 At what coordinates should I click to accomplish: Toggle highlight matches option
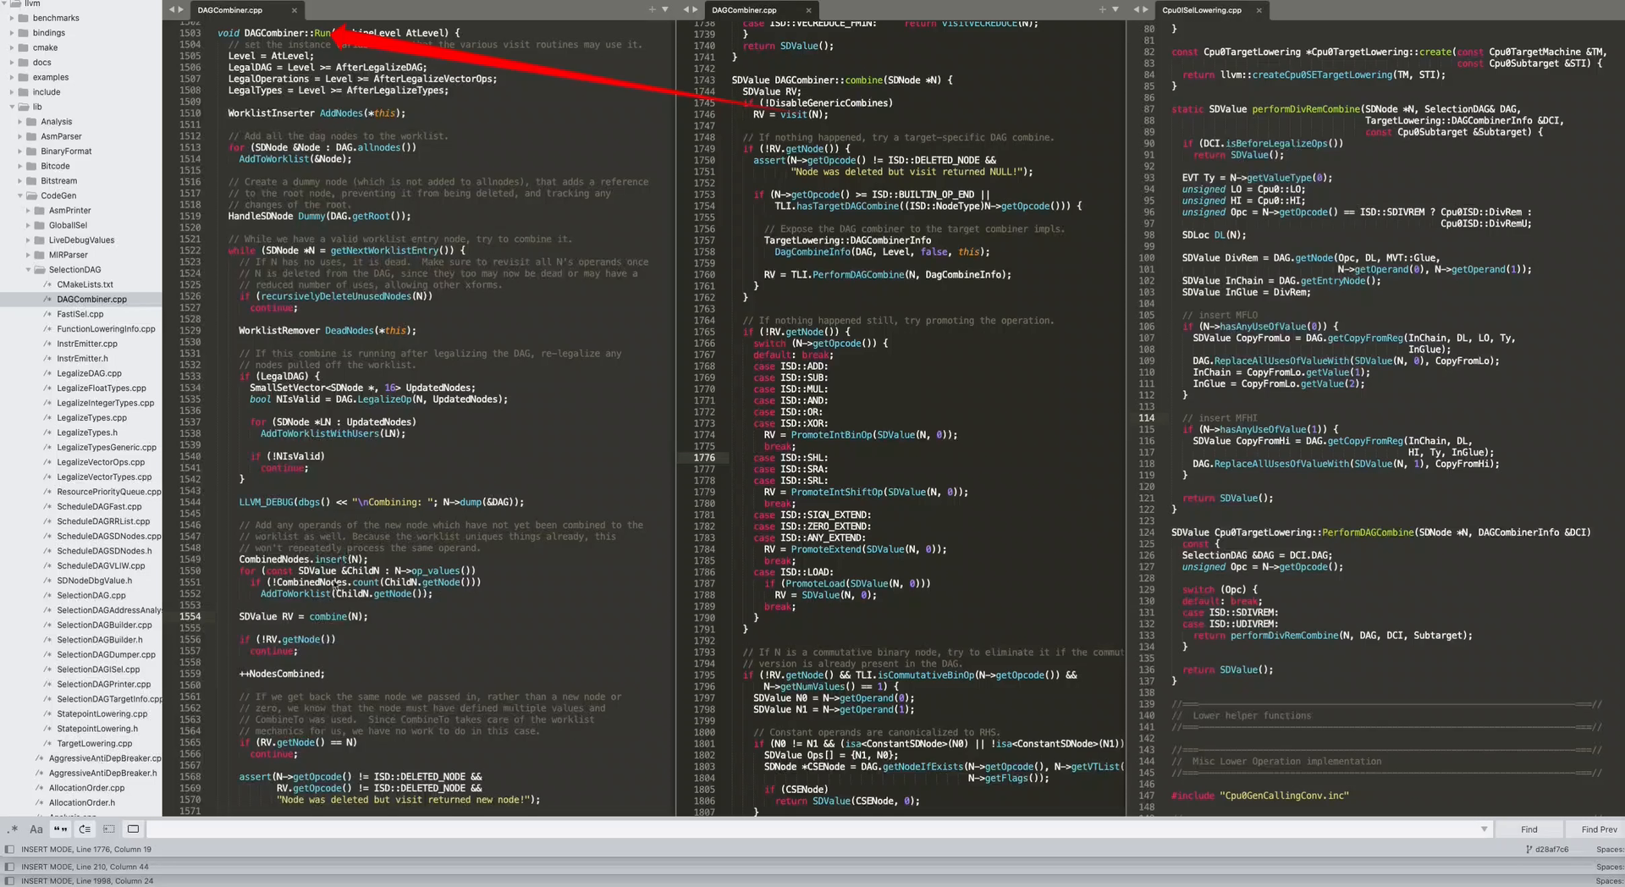click(x=133, y=829)
